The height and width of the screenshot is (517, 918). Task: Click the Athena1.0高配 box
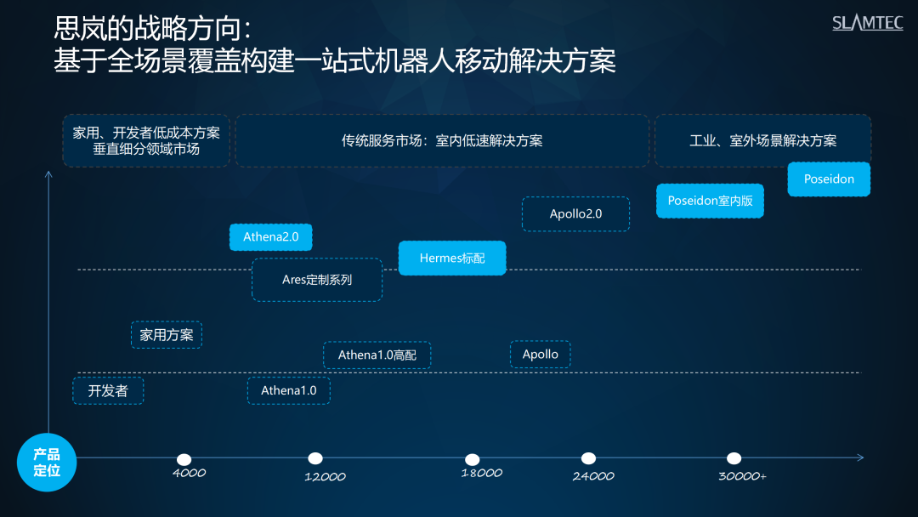coord(377,355)
